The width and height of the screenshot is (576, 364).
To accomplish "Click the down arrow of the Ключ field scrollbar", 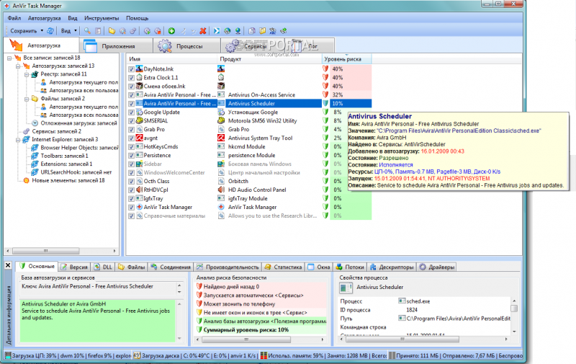I will pos(179,292).
